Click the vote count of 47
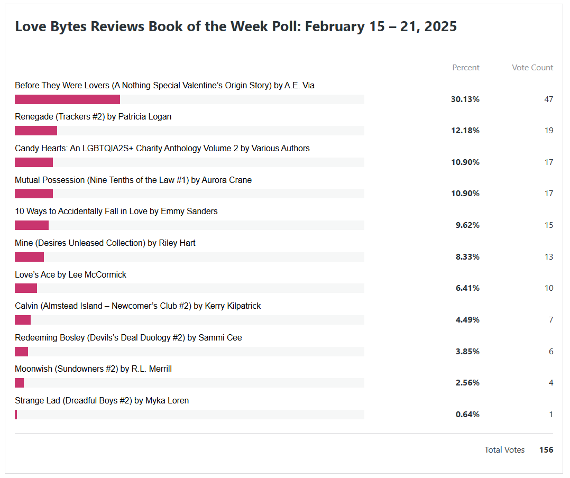 pyautogui.click(x=548, y=99)
